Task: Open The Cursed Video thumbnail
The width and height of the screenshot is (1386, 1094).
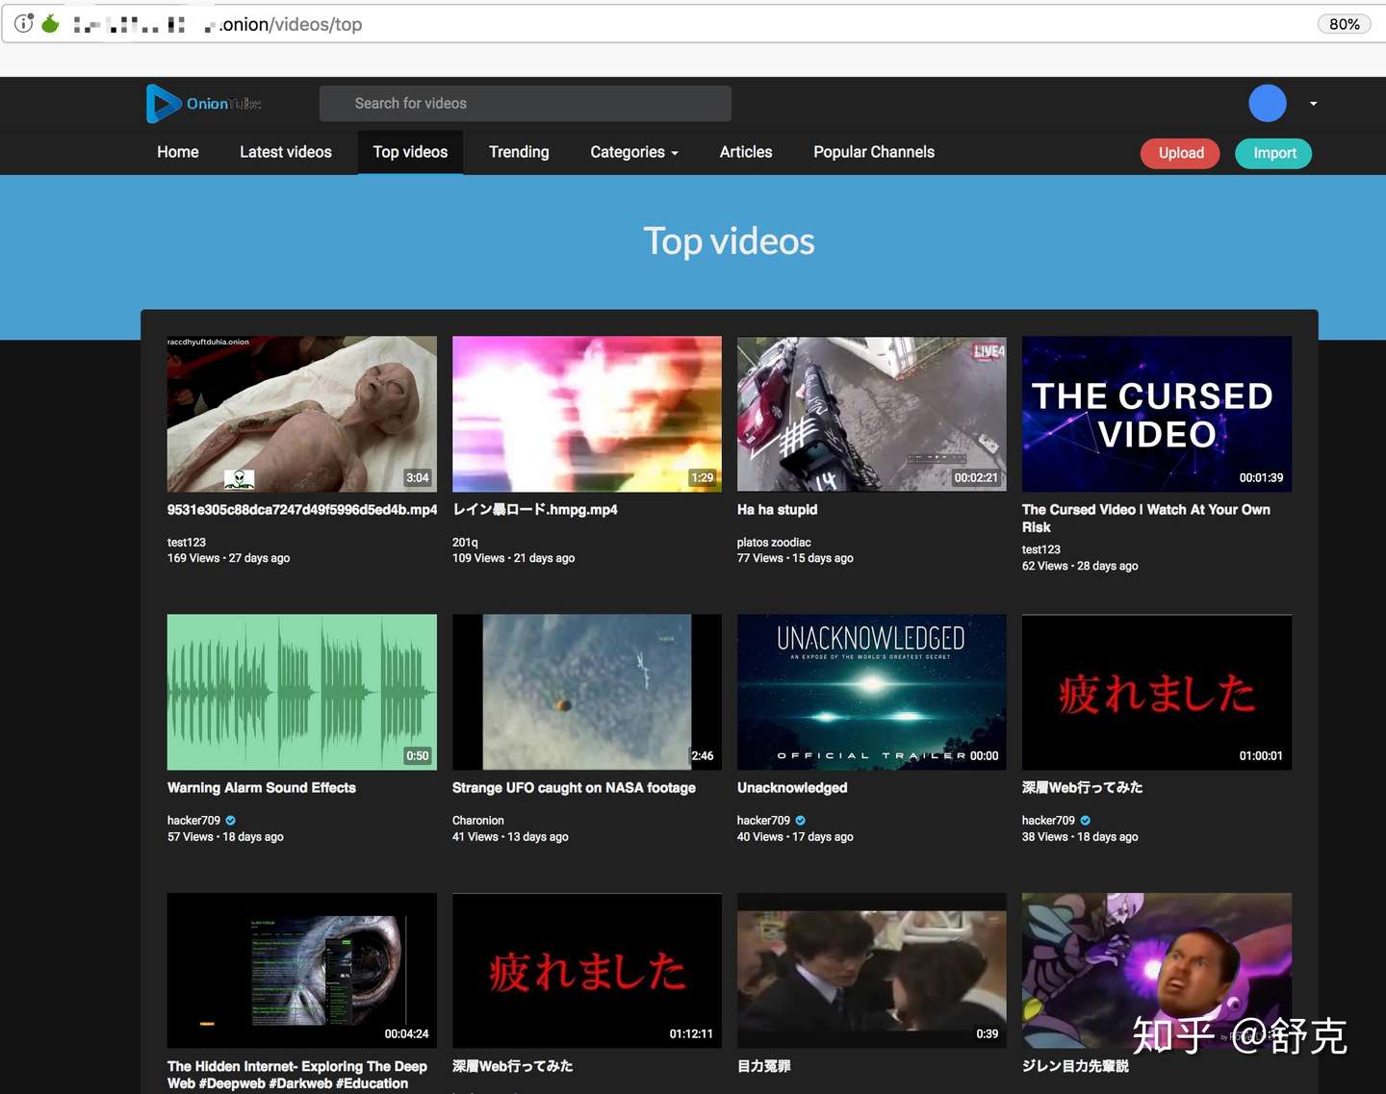Action: 1157,414
